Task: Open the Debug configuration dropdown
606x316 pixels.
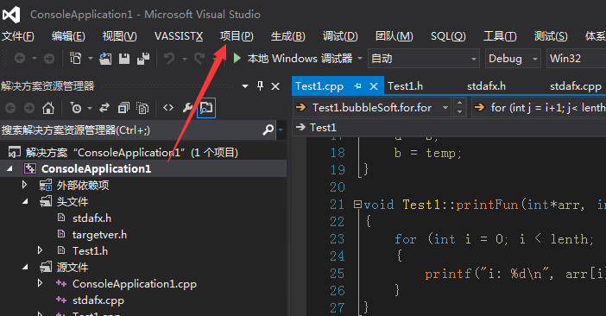Action: point(513,59)
